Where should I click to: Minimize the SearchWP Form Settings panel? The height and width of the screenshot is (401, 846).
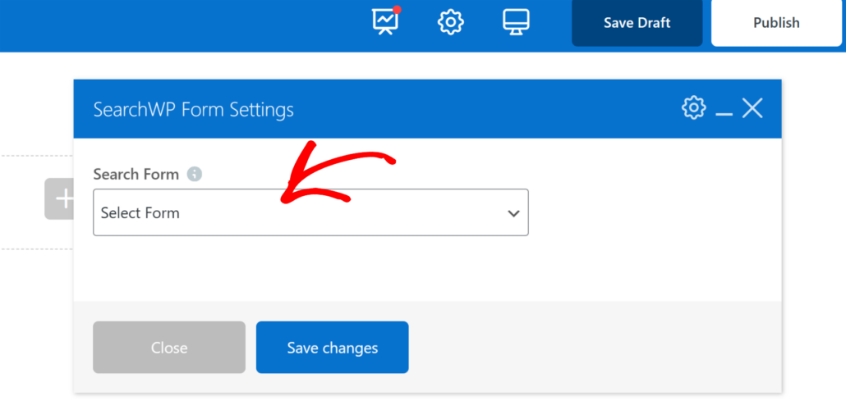tap(724, 109)
